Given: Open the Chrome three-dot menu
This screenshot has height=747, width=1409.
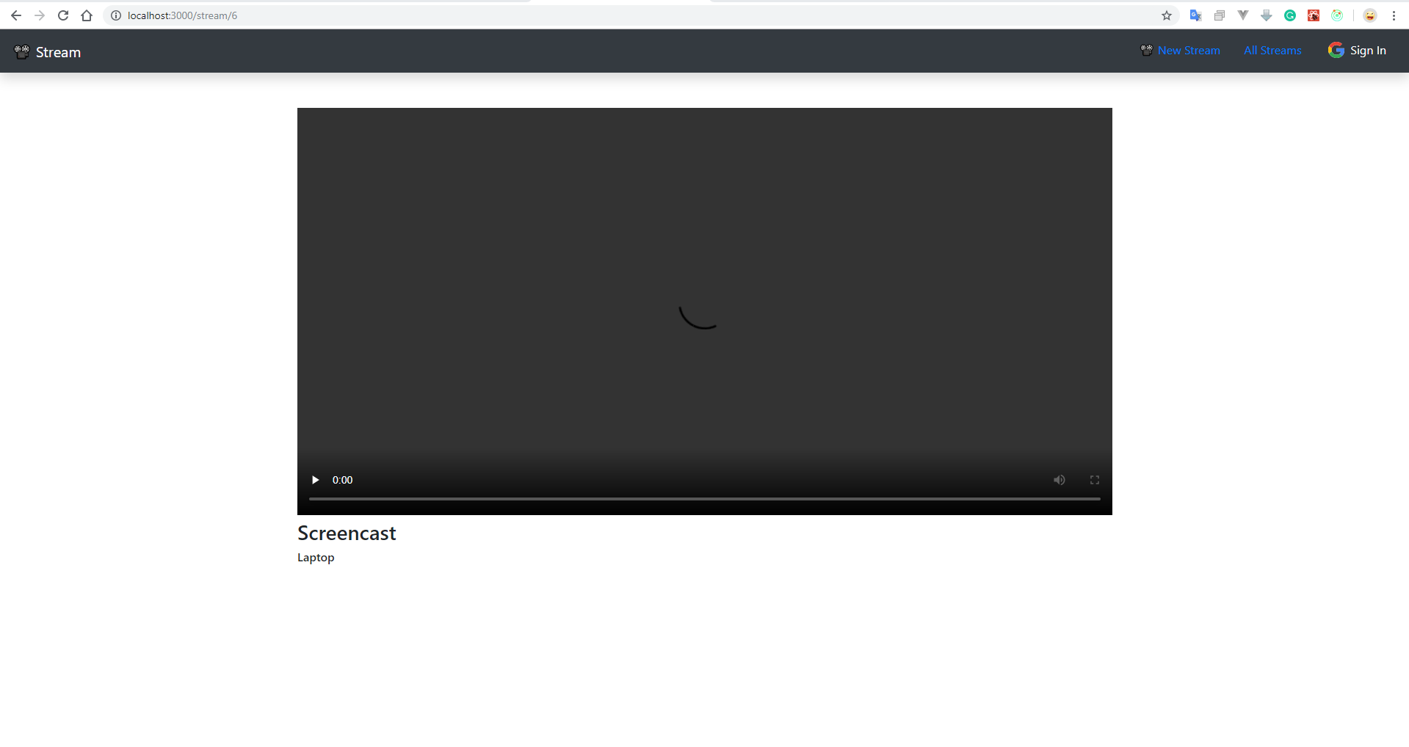Looking at the screenshot, I should point(1394,15).
